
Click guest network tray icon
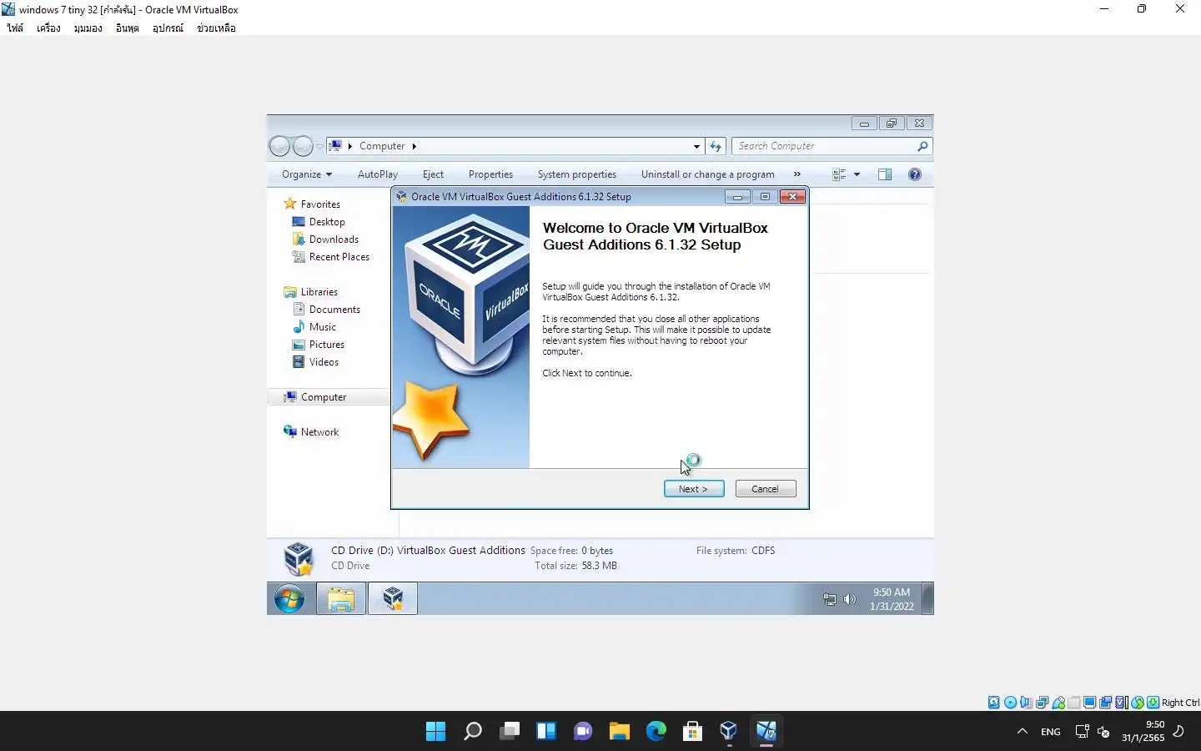click(x=829, y=599)
